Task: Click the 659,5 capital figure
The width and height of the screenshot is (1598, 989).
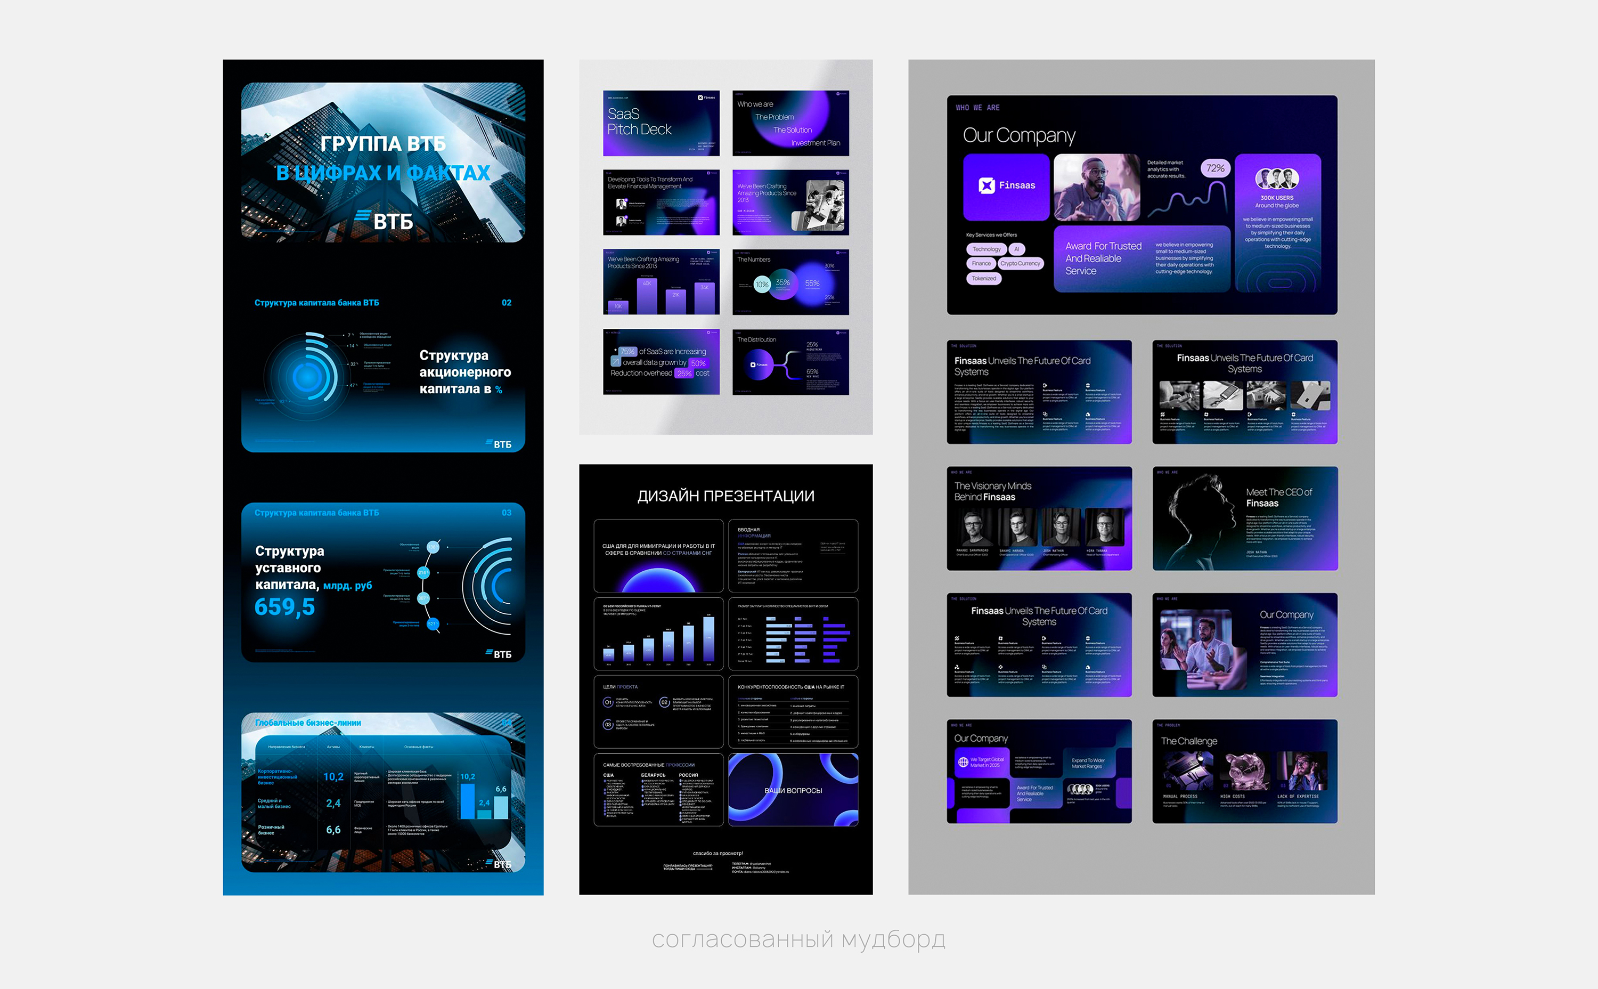Action: (x=284, y=607)
